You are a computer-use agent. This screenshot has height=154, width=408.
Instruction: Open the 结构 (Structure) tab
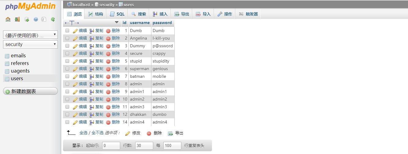[95, 14]
